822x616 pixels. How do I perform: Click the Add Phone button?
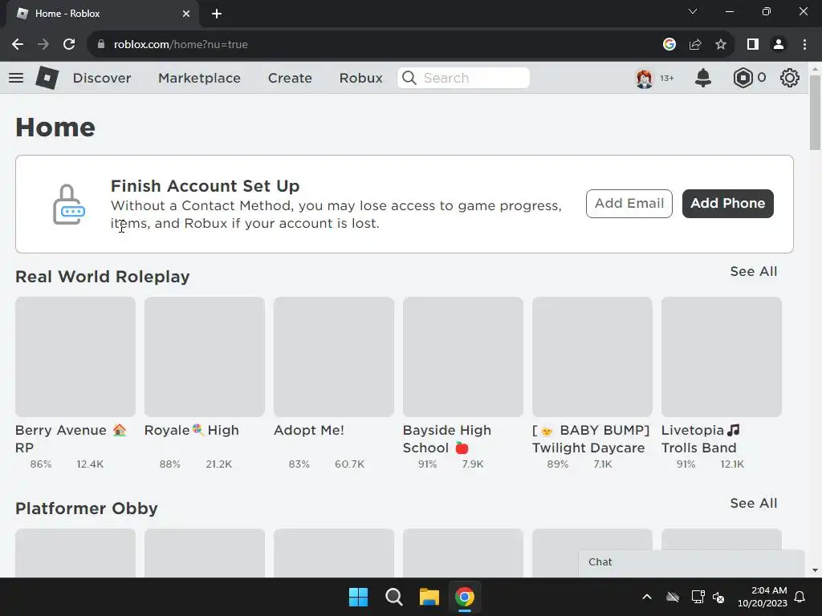727,204
